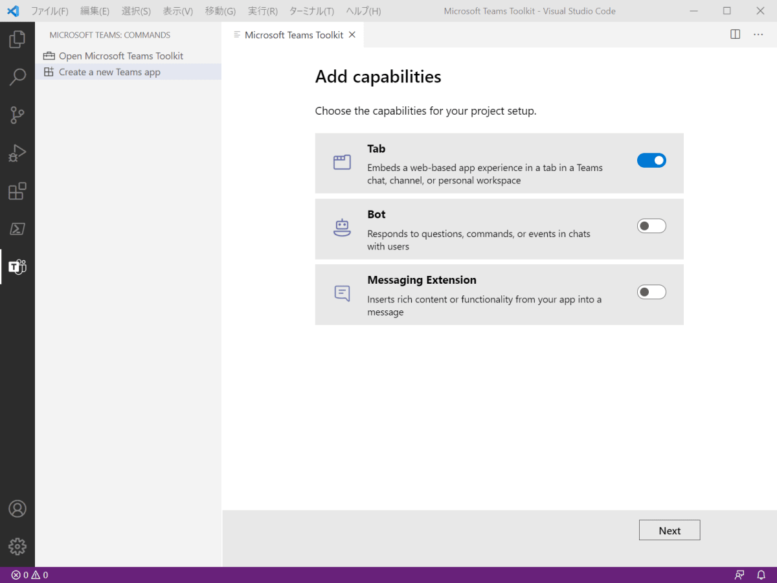Open notifications bell in status bar
The width and height of the screenshot is (777, 583).
coord(761,575)
